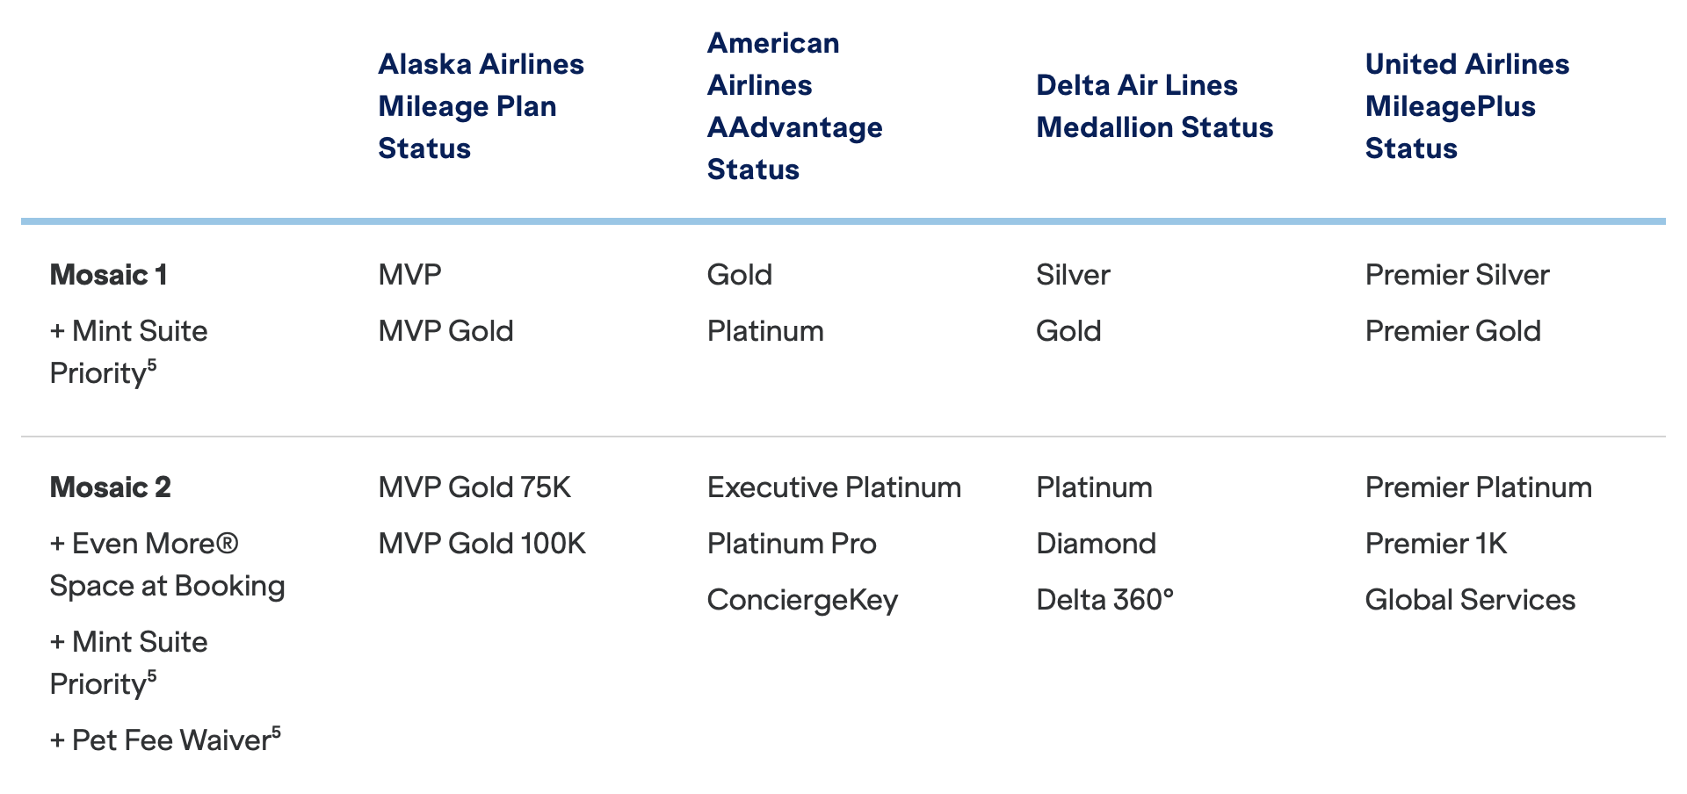Click the Premier 1K entry

tap(1436, 544)
